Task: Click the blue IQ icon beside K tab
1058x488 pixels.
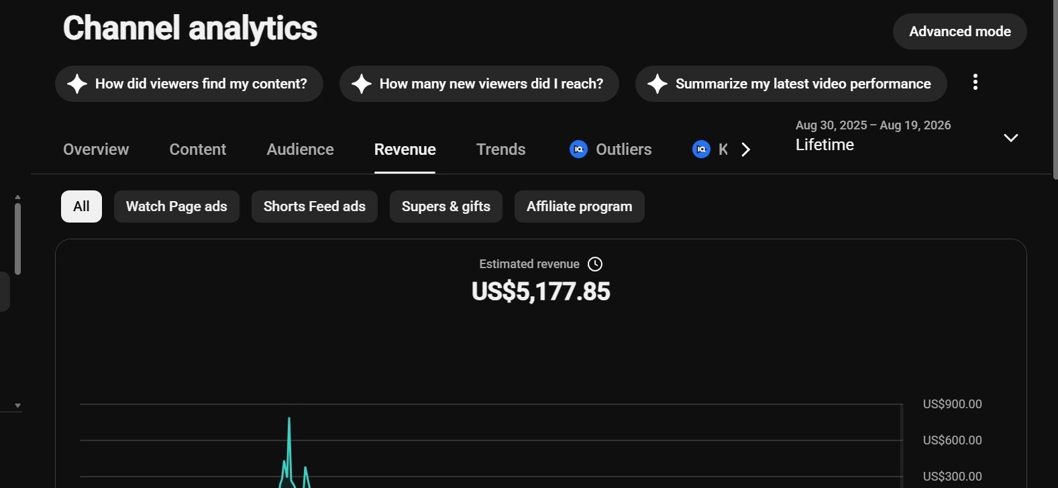Action: pyautogui.click(x=701, y=149)
